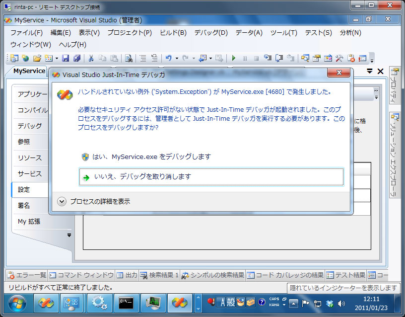The width and height of the screenshot is (405, 317).
Task: Open the エラー一覧 bottom panel tab
Action: point(27,275)
